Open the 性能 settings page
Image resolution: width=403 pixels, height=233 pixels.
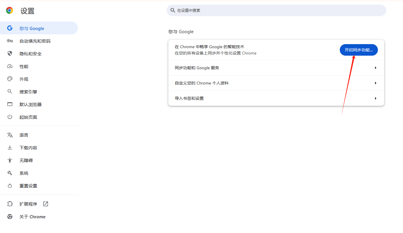39,66
